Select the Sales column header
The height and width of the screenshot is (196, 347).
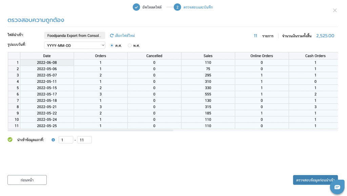click(208, 56)
